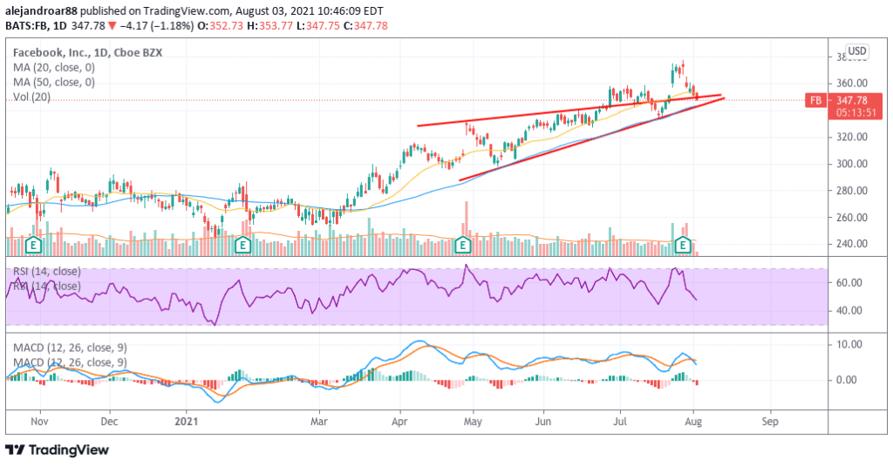Click the 2021 time axis label
Screen dimensions: 893x466
[x=187, y=422]
